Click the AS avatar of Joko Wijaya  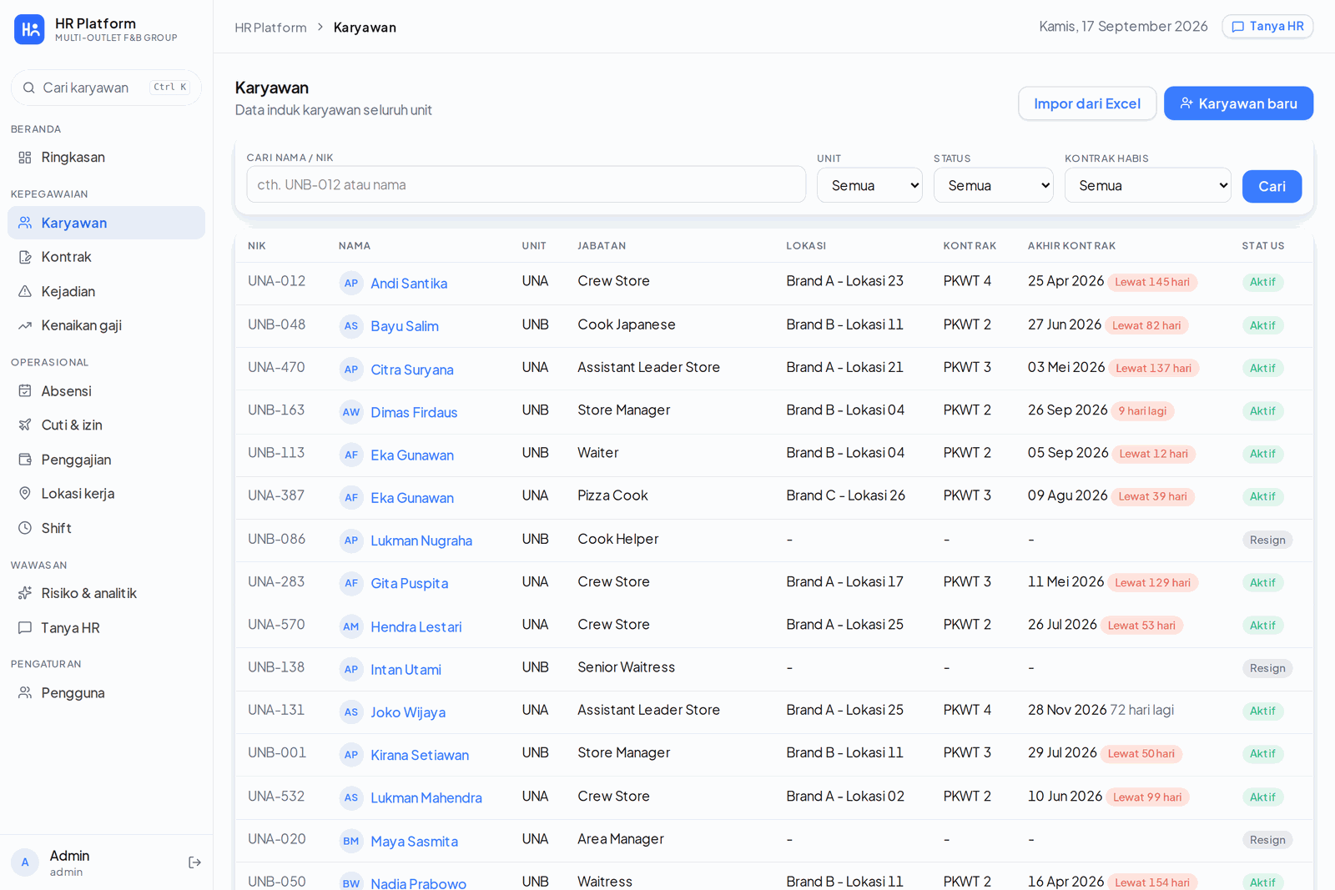(x=351, y=712)
